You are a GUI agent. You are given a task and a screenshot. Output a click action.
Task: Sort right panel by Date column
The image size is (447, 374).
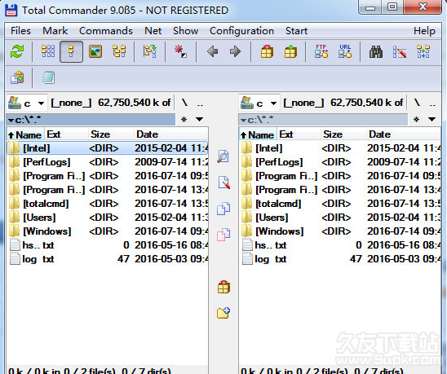tap(403, 134)
